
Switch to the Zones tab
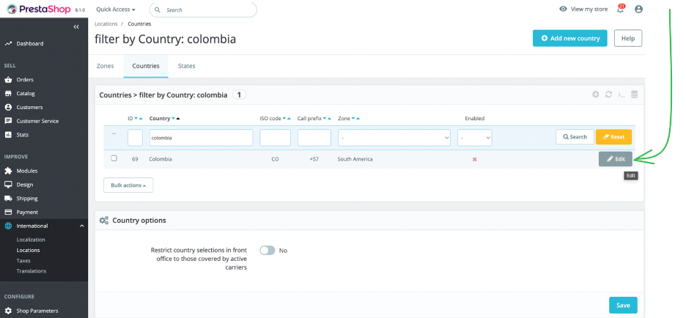click(106, 66)
